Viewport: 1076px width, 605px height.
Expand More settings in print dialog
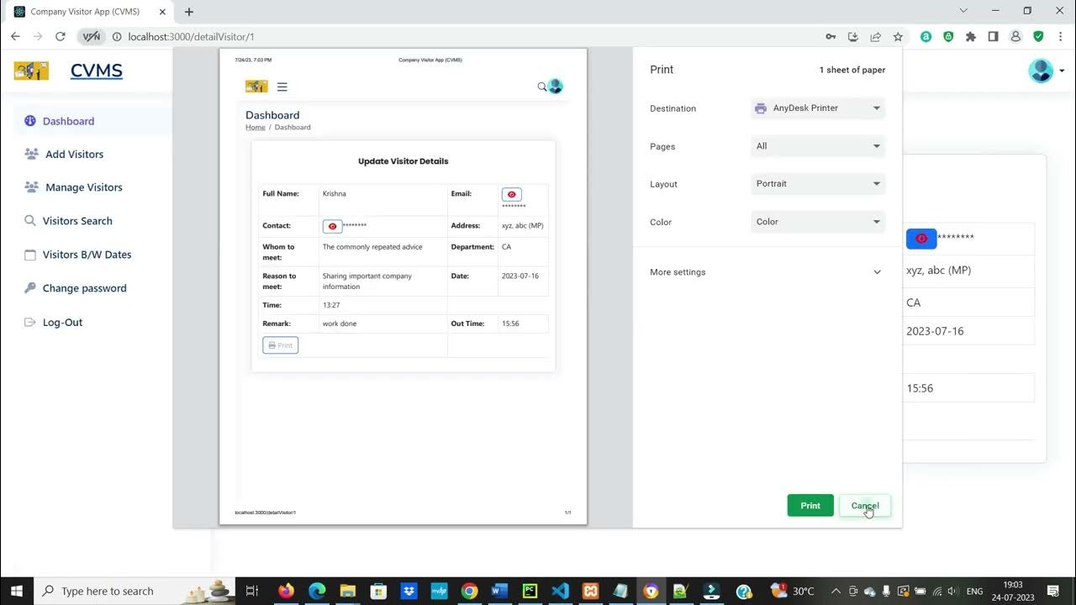(x=766, y=272)
